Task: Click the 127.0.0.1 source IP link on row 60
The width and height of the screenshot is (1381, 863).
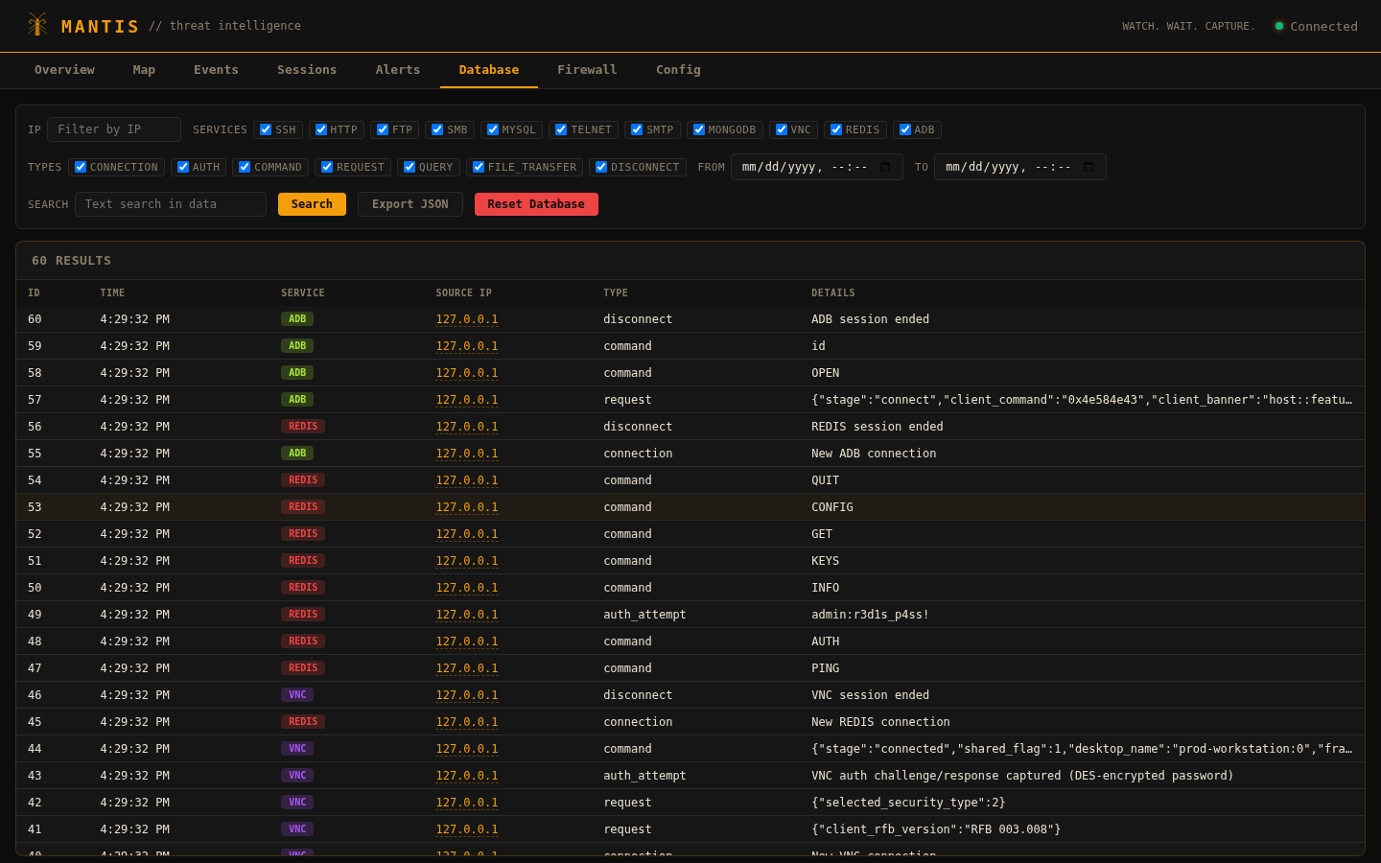Action: click(x=467, y=318)
